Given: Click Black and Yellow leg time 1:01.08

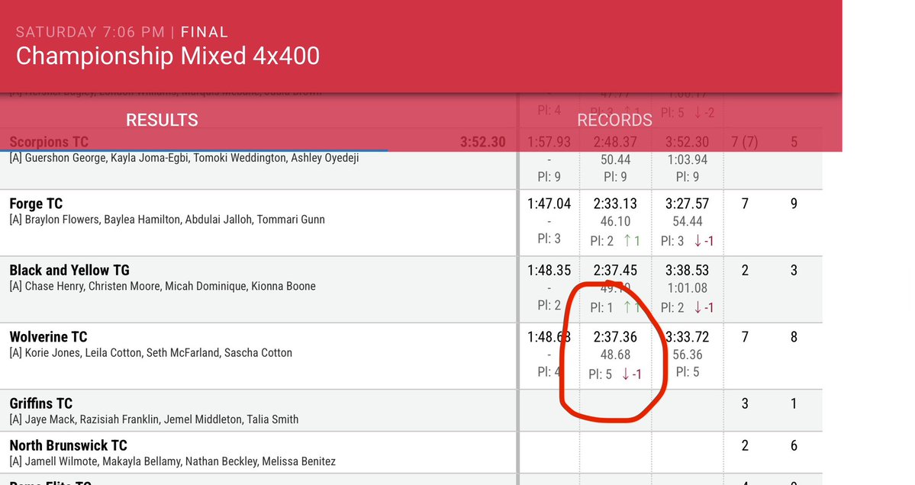Looking at the screenshot, I should pos(688,288).
